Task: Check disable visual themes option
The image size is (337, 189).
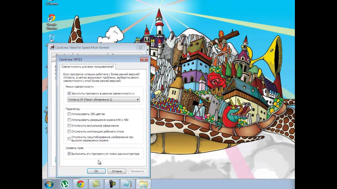Action: click(69, 126)
